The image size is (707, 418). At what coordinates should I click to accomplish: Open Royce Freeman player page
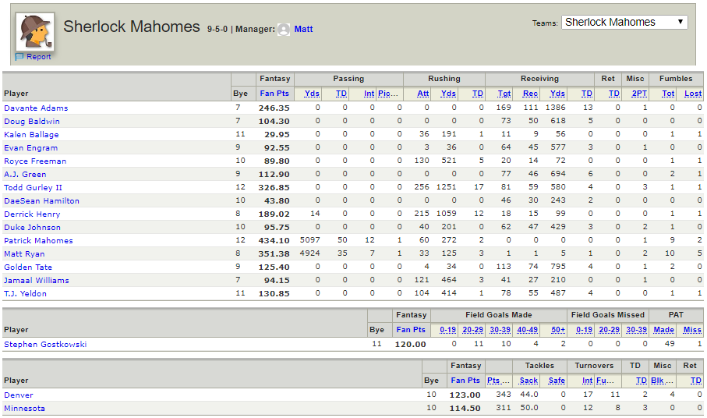(35, 161)
